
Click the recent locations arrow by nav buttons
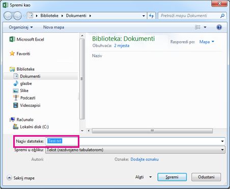[24, 16]
